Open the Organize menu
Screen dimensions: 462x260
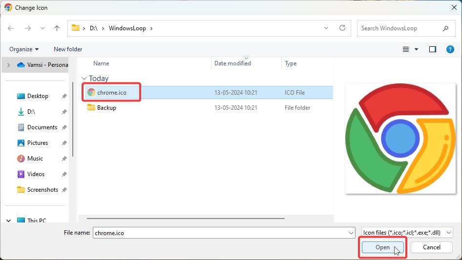[24, 49]
